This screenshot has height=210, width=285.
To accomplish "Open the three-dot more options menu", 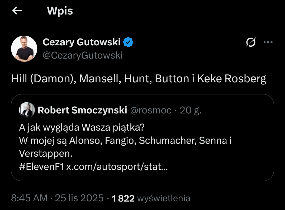I will click(268, 42).
